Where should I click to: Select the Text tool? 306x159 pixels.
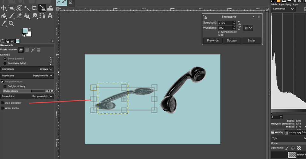click(x=50, y=16)
